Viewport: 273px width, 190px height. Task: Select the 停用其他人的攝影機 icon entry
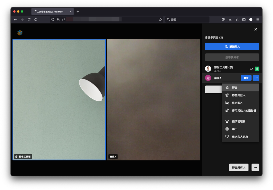(227, 111)
